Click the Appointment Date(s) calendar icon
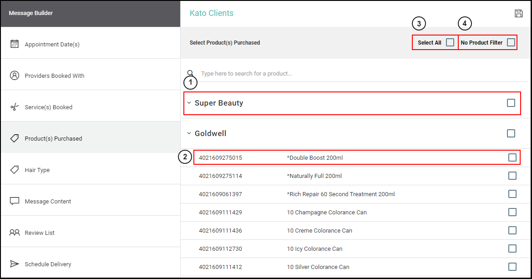532x279 pixels. pyautogui.click(x=15, y=44)
